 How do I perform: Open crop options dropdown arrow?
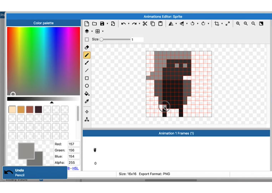[222, 24]
